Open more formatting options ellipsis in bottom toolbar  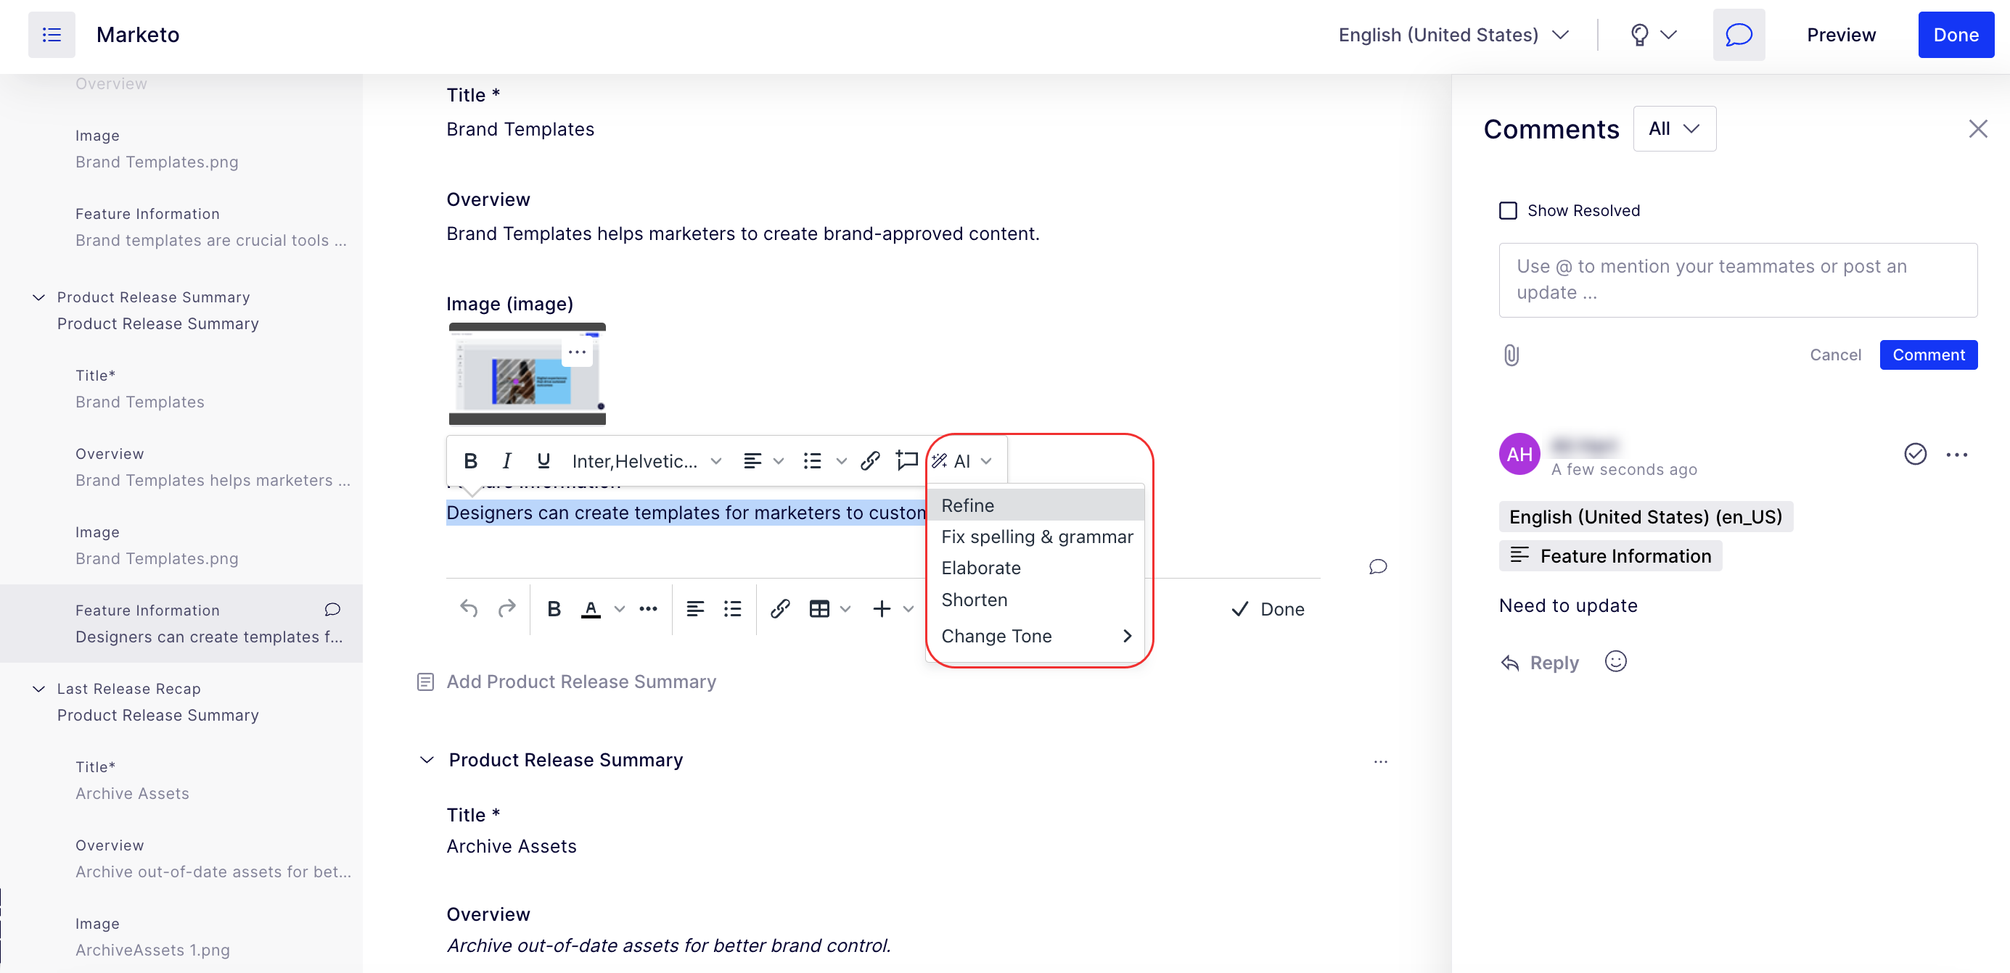click(649, 609)
